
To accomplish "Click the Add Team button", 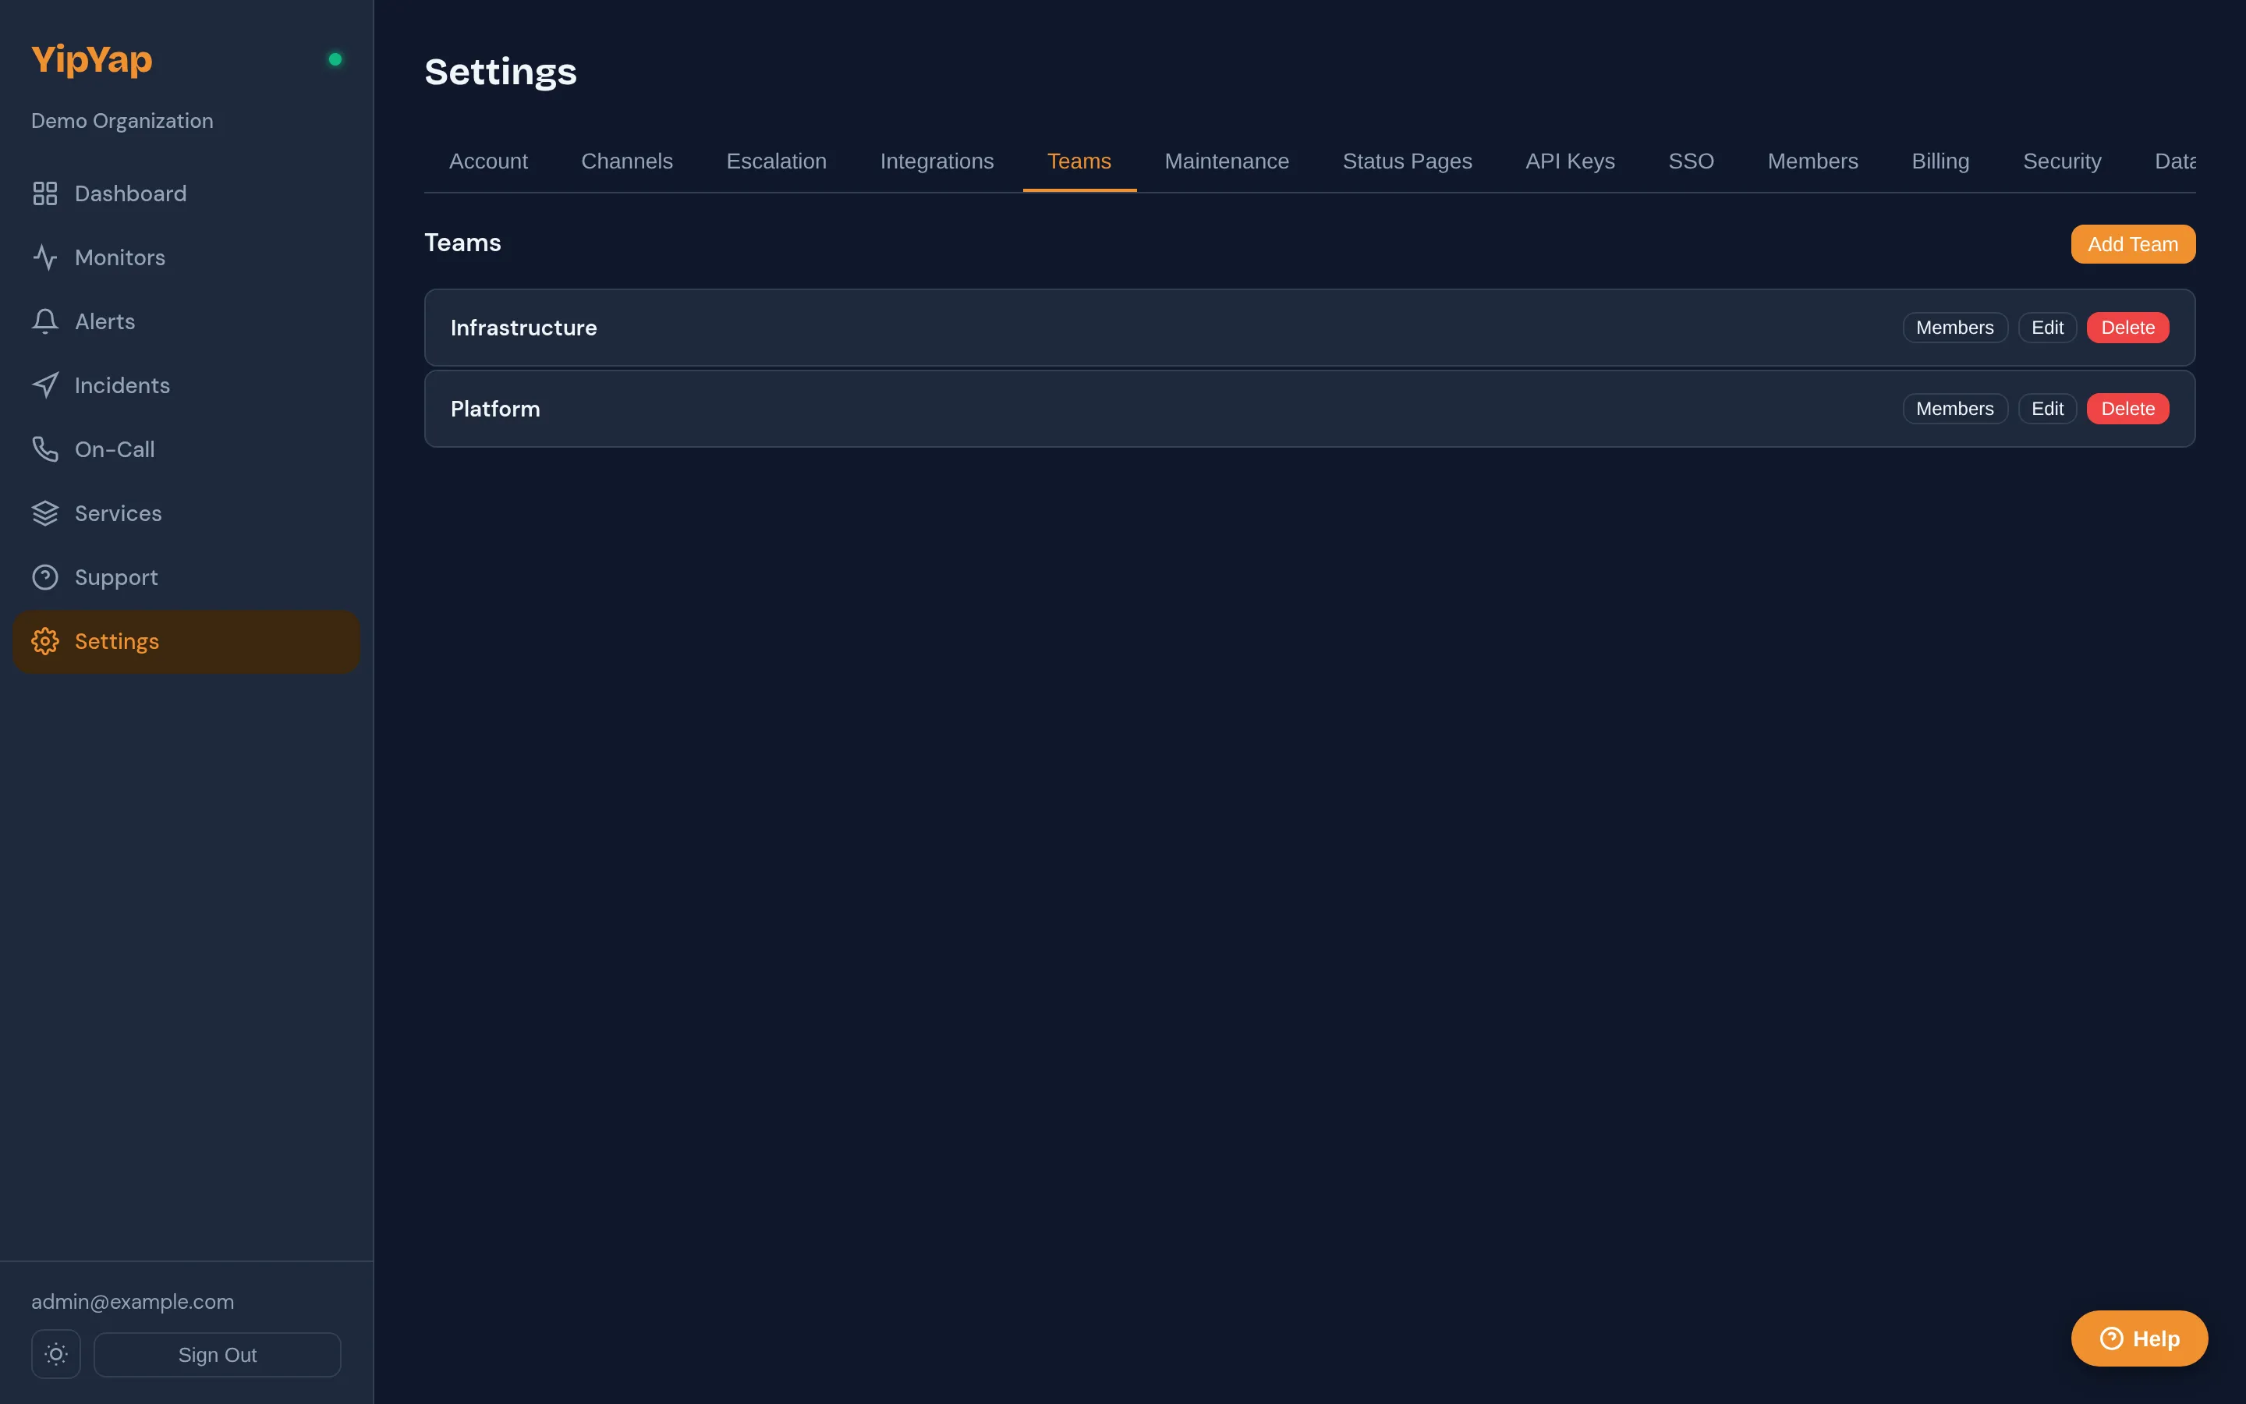I will pyautogui.click(x=2132, y=243).
